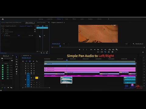Click the Program monitor playhead scrubber
Viewport: 146px width, 109px height.
click(x=60, y=46)
